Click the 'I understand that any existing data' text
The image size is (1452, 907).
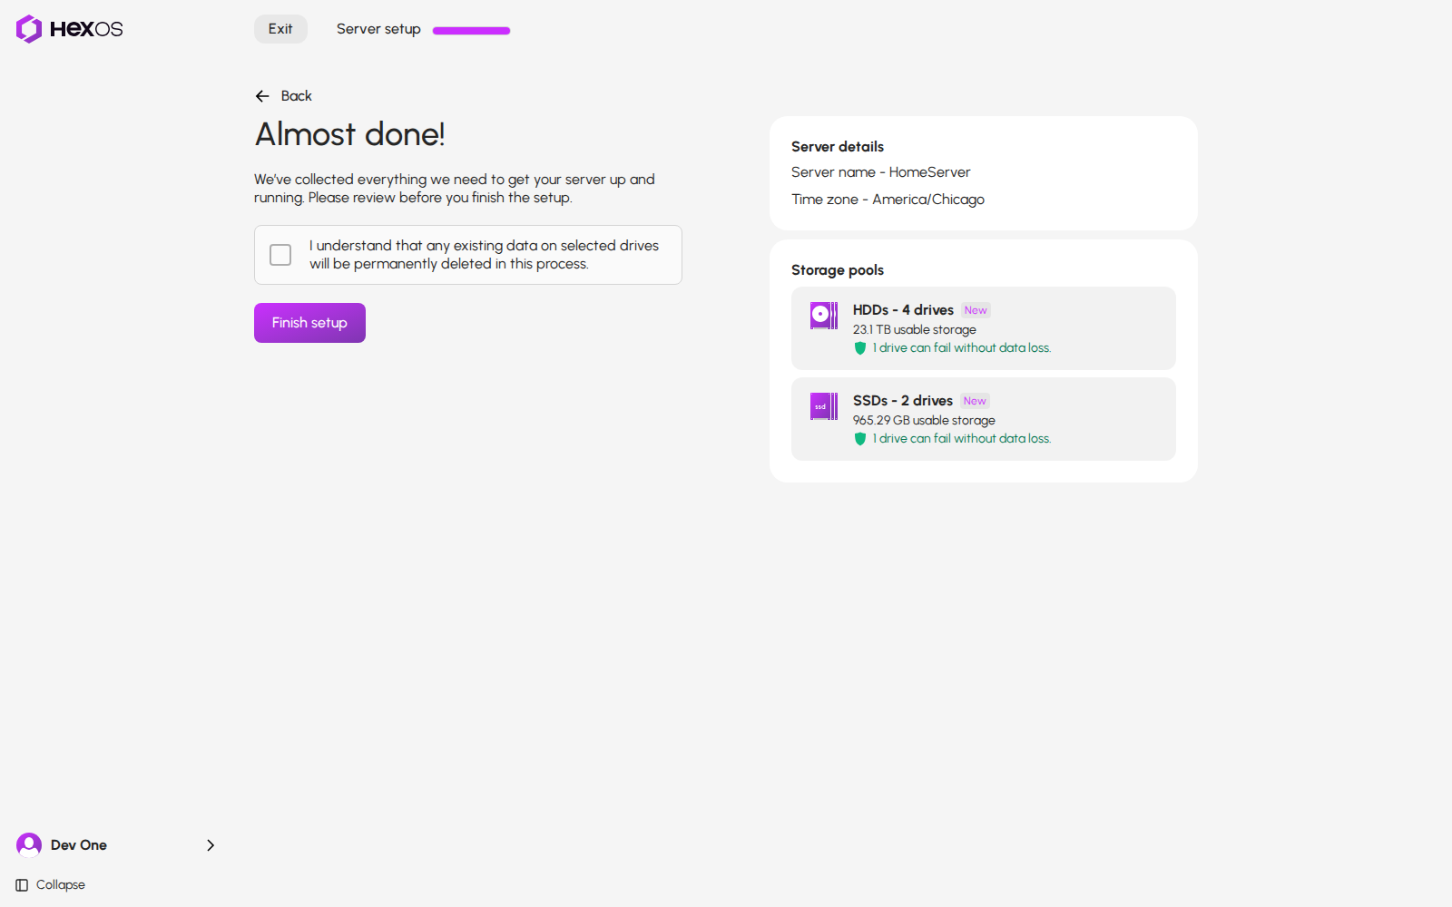484,255
